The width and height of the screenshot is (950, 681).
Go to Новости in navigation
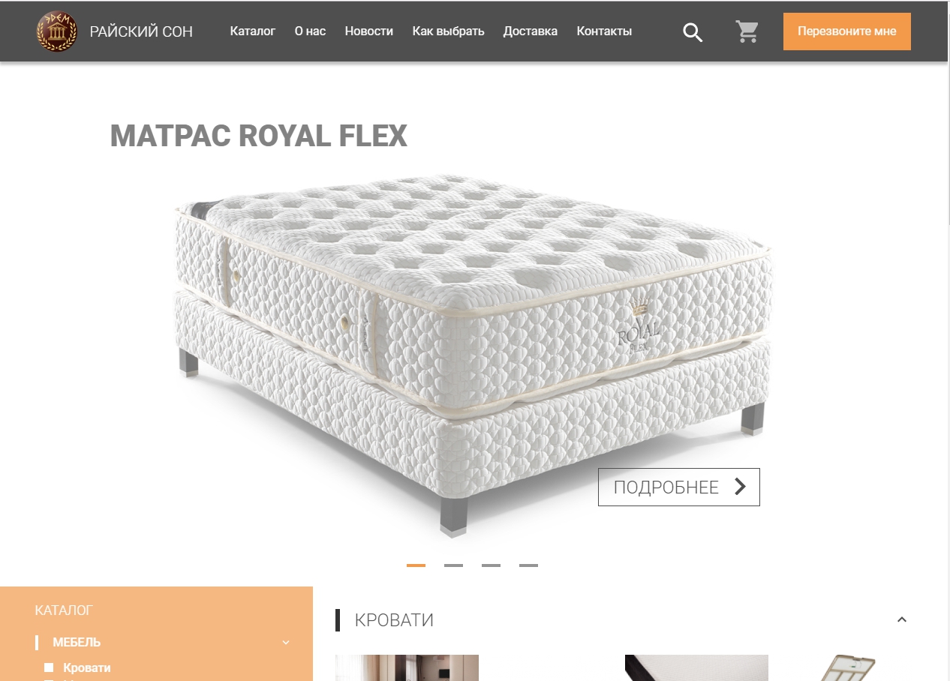pyautogui.click(x=369, y=31)
